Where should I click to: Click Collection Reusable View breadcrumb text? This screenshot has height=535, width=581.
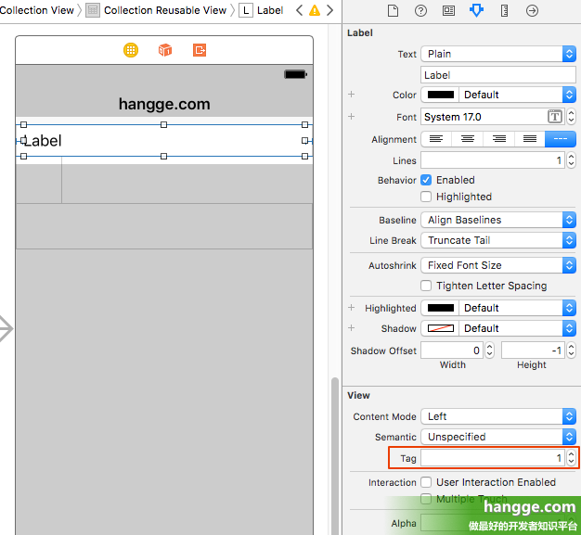pyautogui.click(x=165, y=10)
